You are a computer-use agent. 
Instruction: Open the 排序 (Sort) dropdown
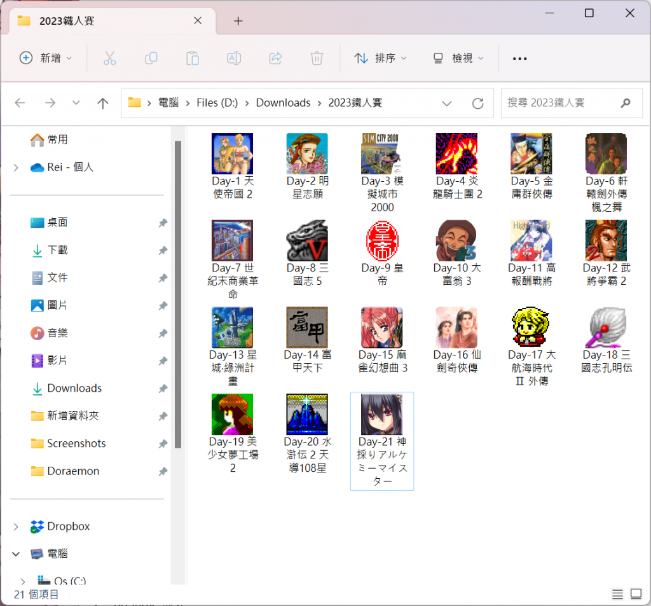(x=380, y=58)
